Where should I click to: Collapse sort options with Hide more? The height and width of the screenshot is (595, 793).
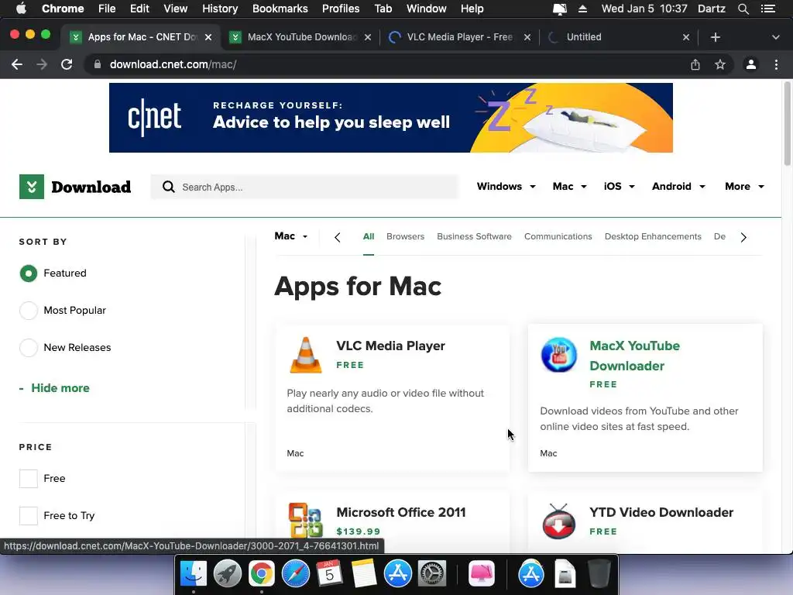click(54, 388)
